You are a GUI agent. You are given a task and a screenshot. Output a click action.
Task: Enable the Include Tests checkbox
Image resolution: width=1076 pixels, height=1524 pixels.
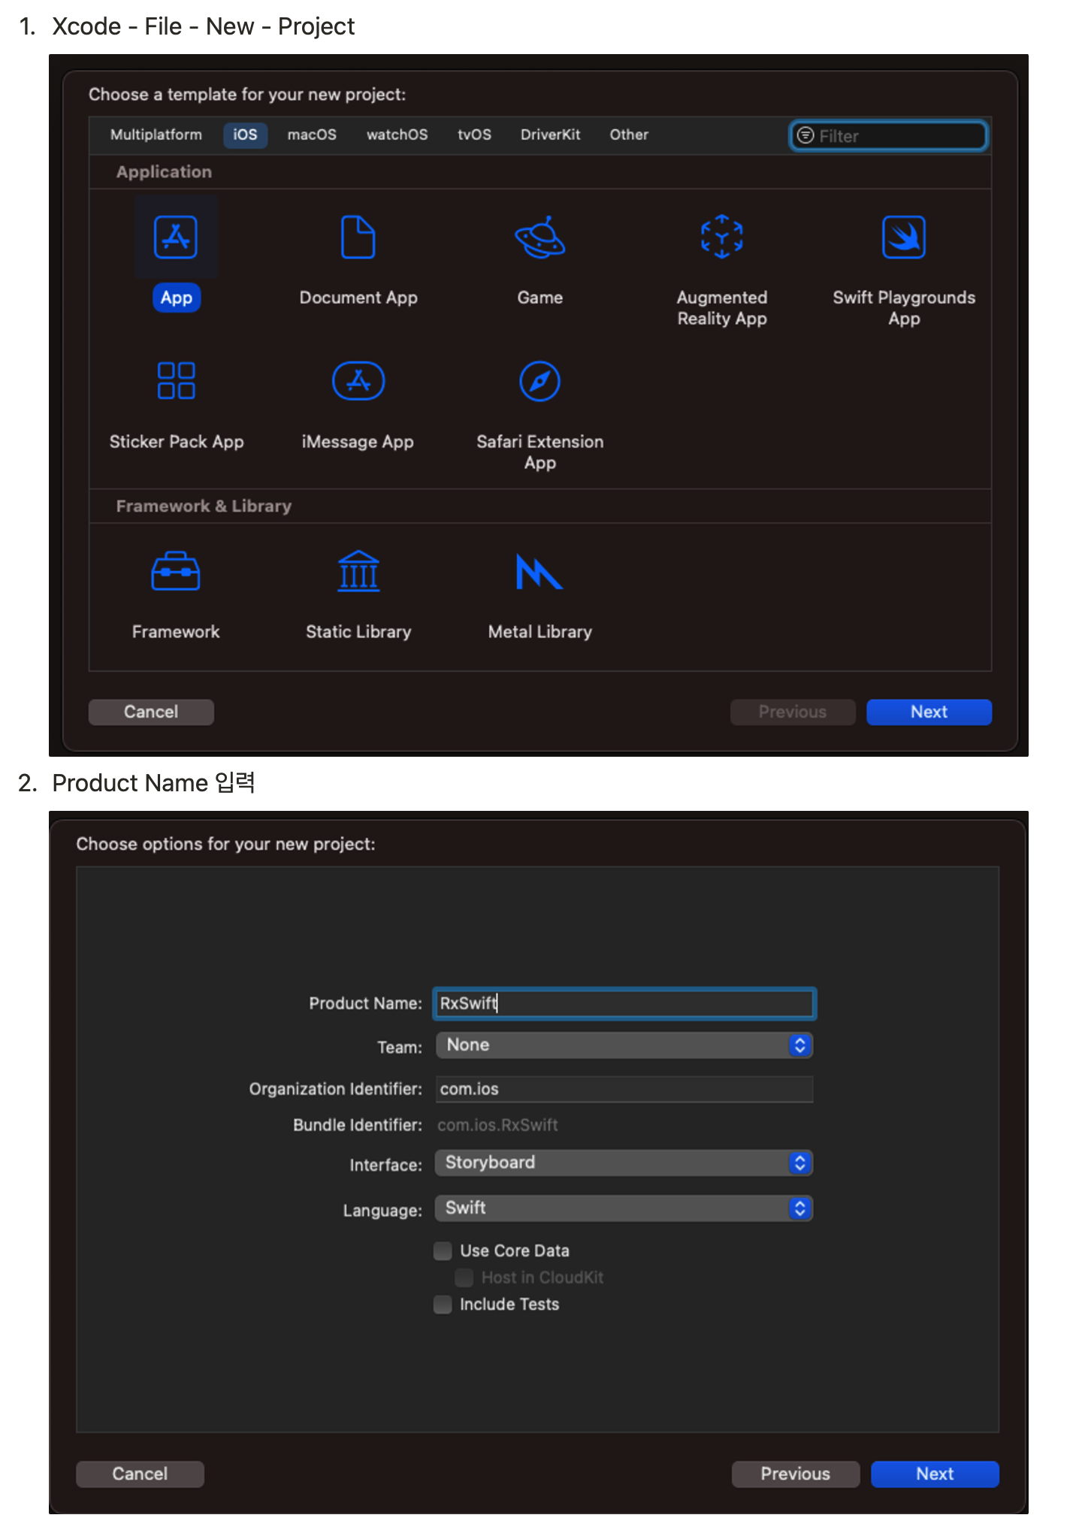pos(443,1304)
